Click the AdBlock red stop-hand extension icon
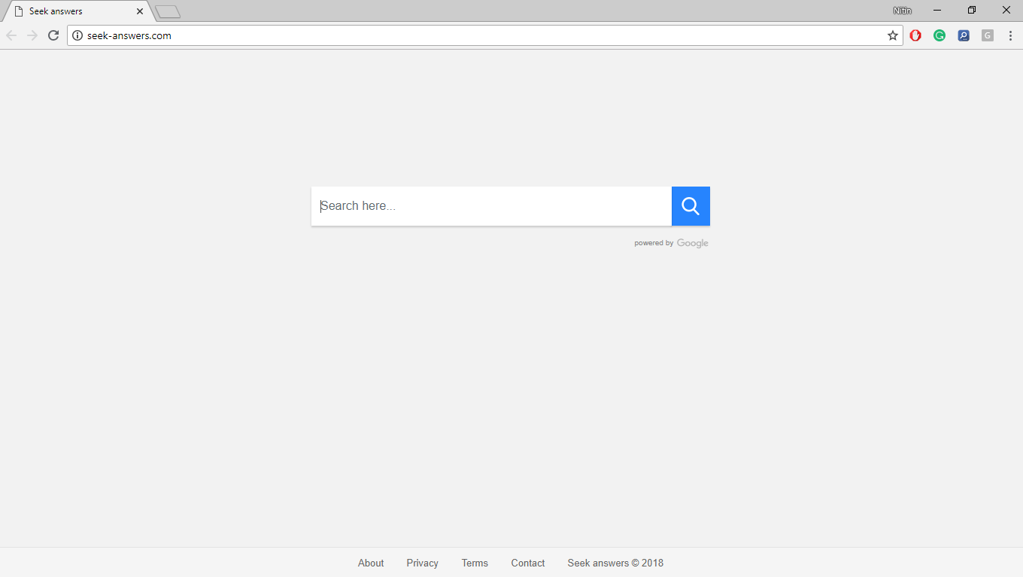The image size is (1023, 577). tap(915, 35)
